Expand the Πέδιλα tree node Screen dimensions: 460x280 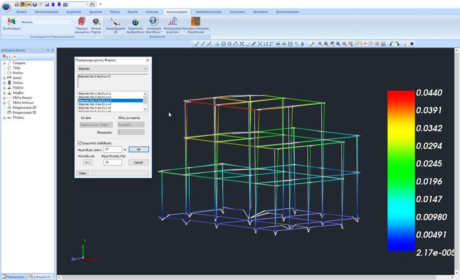pyautogui.click(x=4, y=88)
